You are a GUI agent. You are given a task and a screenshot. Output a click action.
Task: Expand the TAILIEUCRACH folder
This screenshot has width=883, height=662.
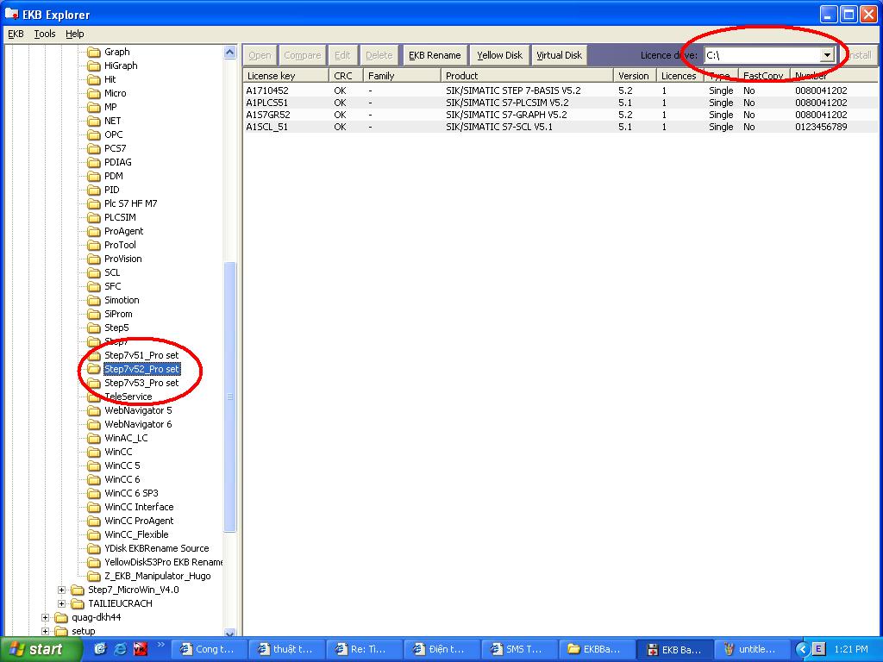[61, 603]
